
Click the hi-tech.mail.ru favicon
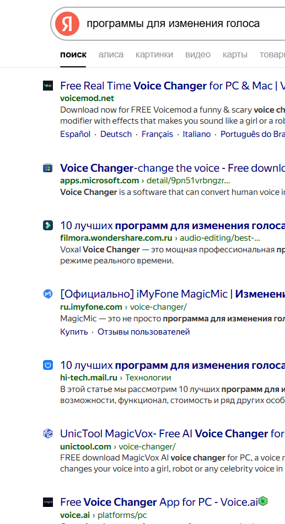(48, 366)
